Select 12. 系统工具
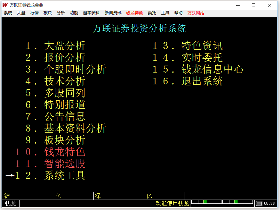This screenshot has width=280, height=210. 50,175
